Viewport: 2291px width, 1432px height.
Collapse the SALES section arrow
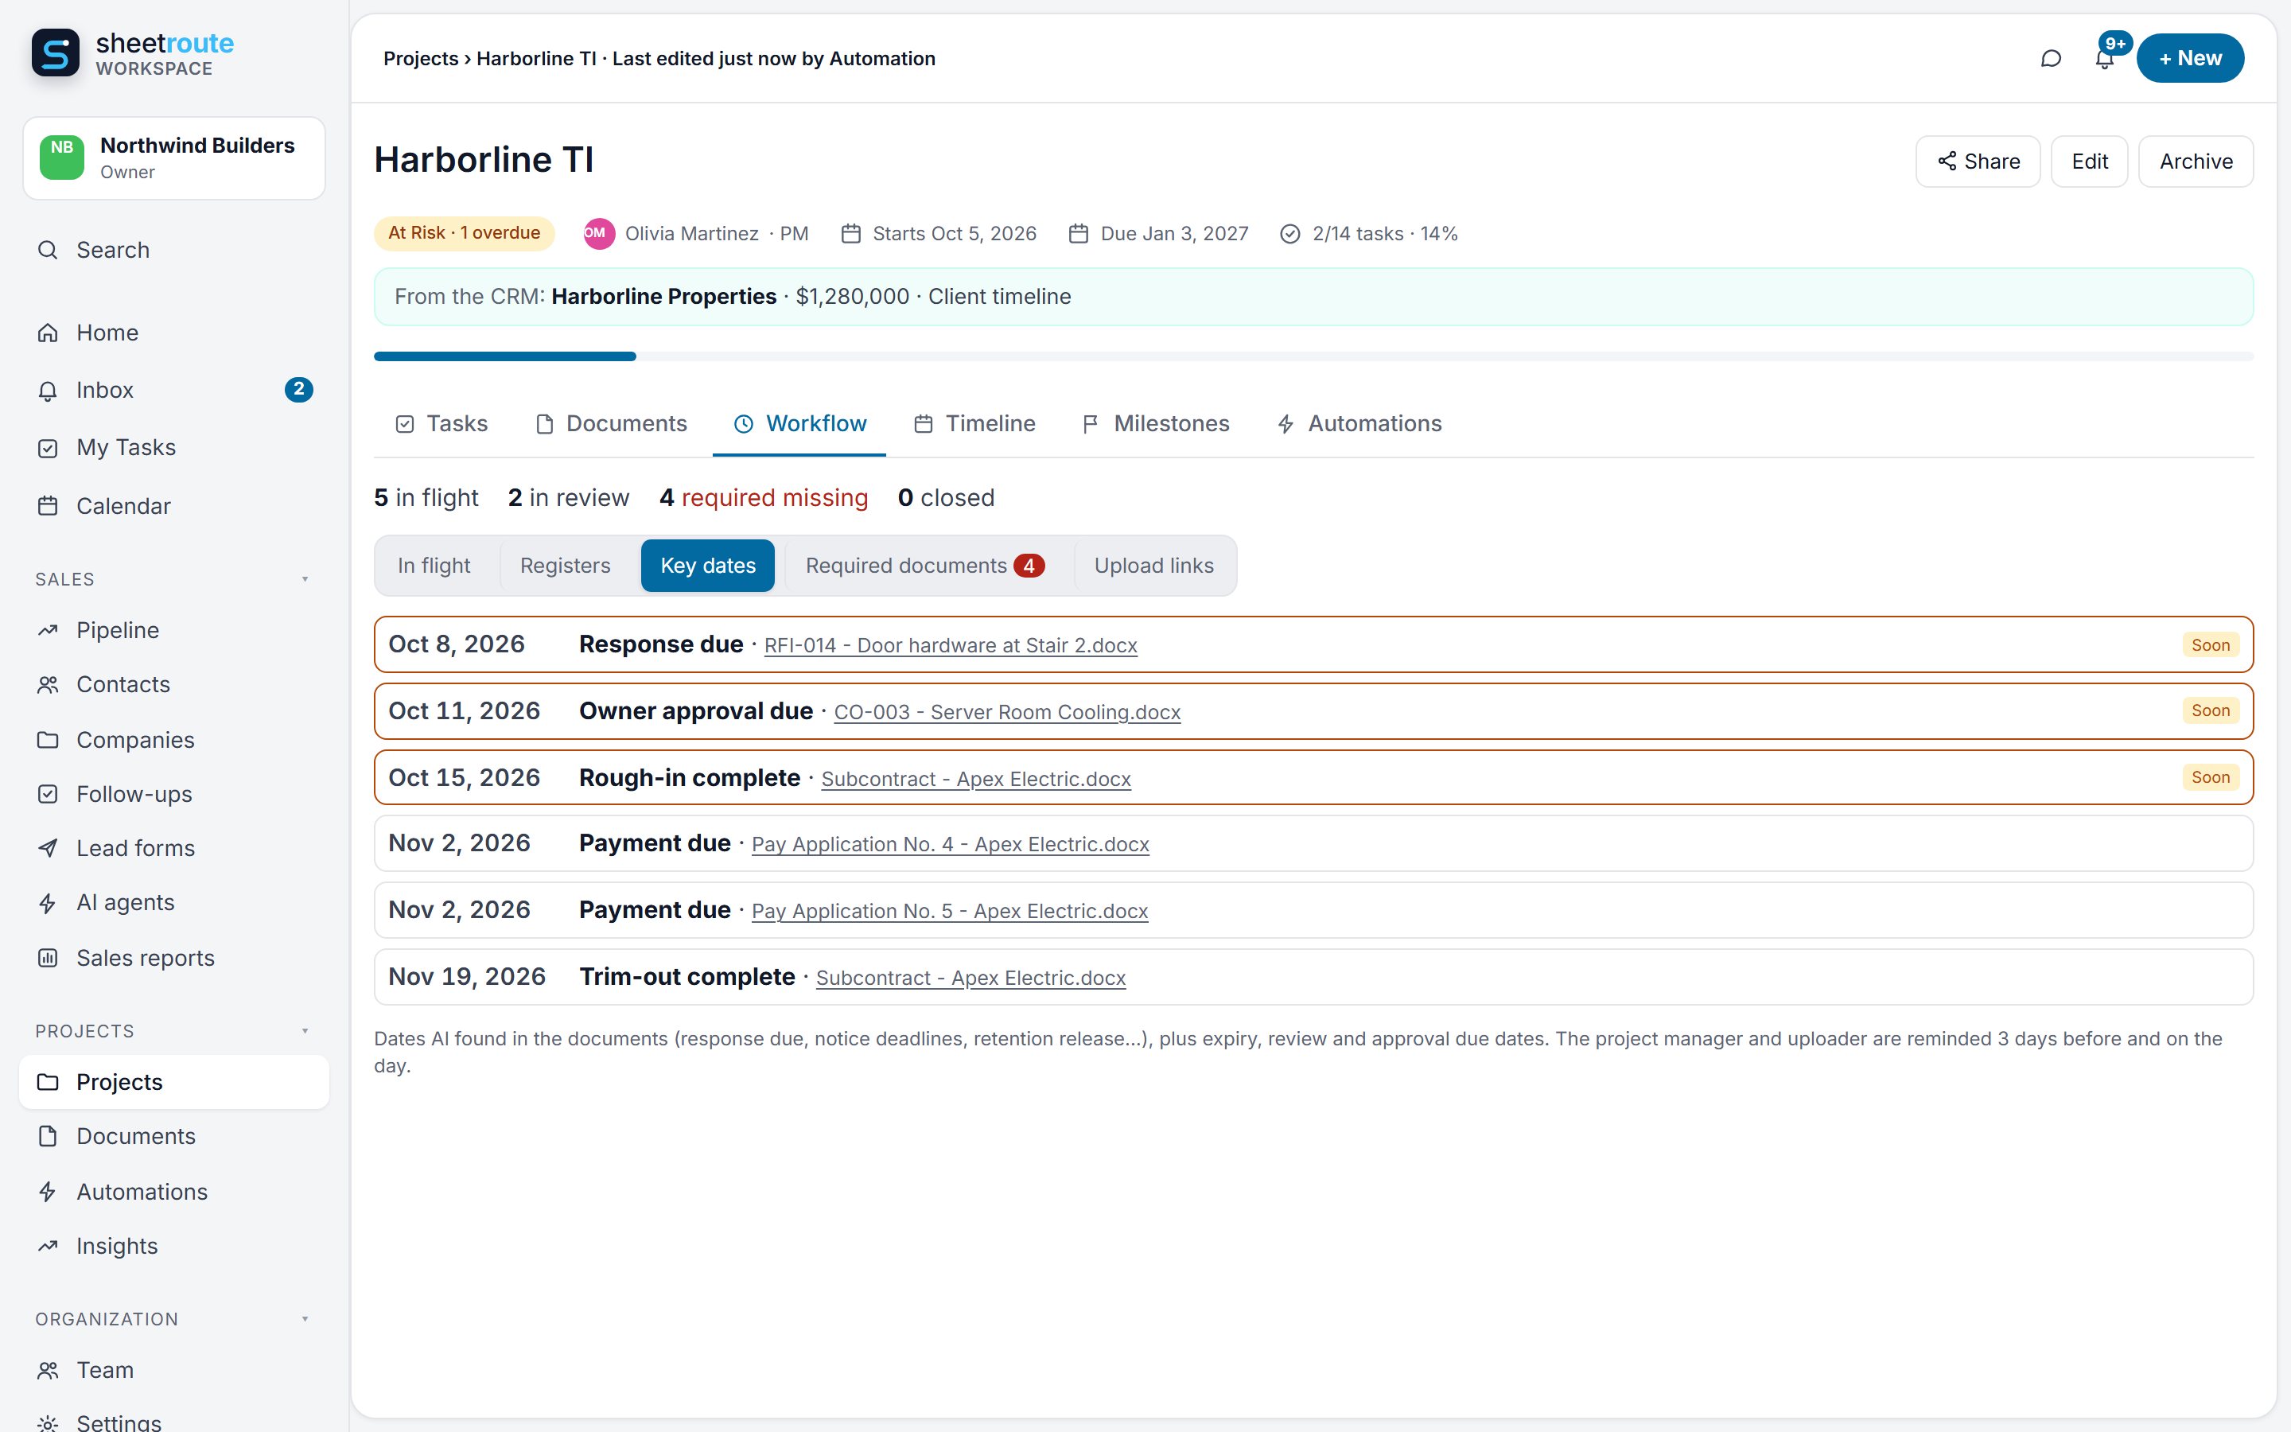coord(305,578)
